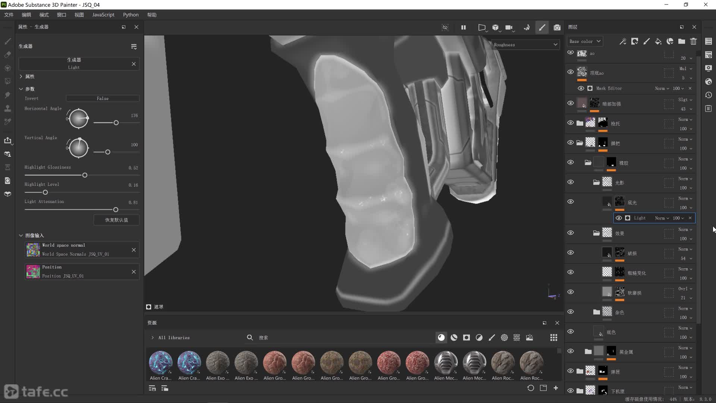Activate the Painting mode brush icon in viewport toolbar
The height and width of the screenshot is (403, 716).
click(x=542, y=27)
